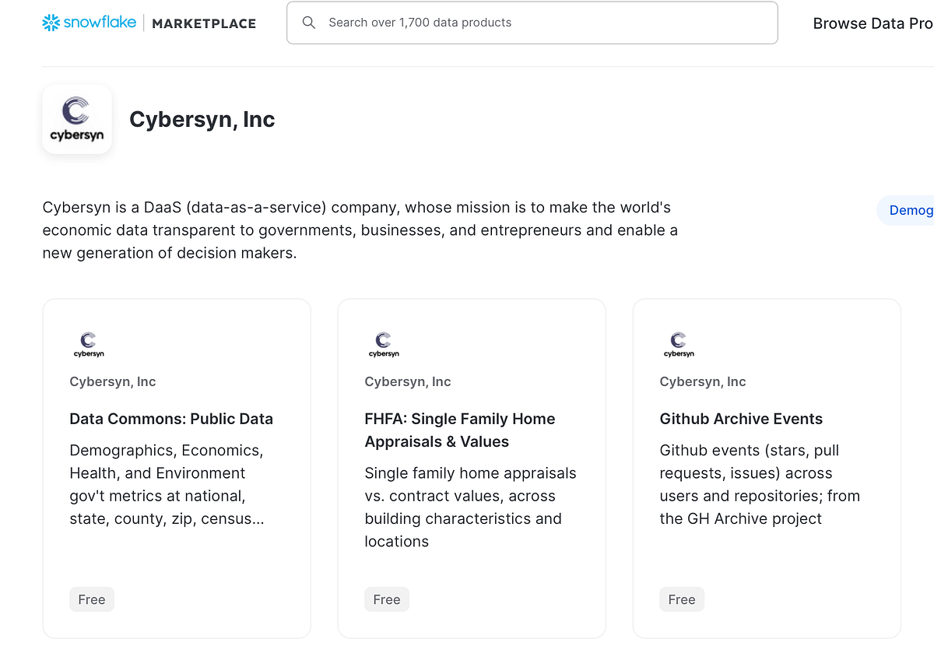Click the Cybersyn logo on Github Archive Events card
The height and width of the screenshot is (667, 934).
point(679,344)
